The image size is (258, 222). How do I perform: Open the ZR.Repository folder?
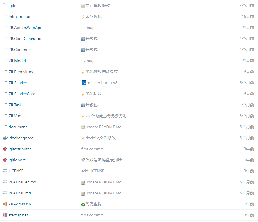(21, 72)
